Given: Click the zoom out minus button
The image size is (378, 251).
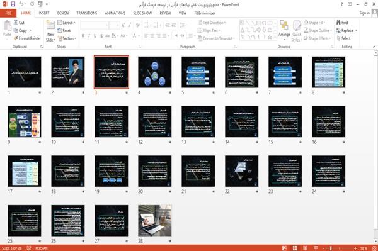Looking at the screenshot, I should click(324, 248).
